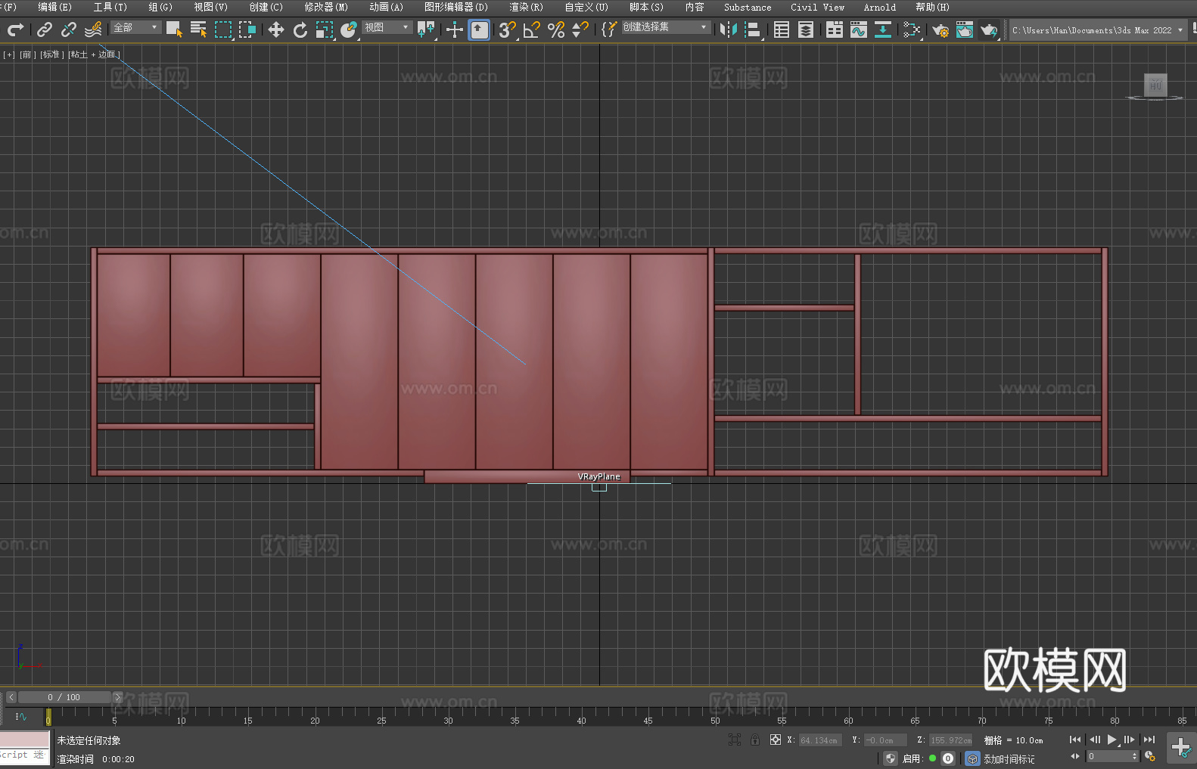
Task: Open the viewport [+] general menu
Action: click(9, 54)
